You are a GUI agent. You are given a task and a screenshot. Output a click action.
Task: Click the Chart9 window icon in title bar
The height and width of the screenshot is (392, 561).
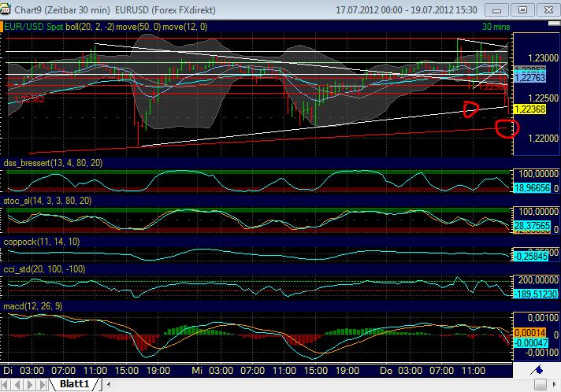point(5,9)
